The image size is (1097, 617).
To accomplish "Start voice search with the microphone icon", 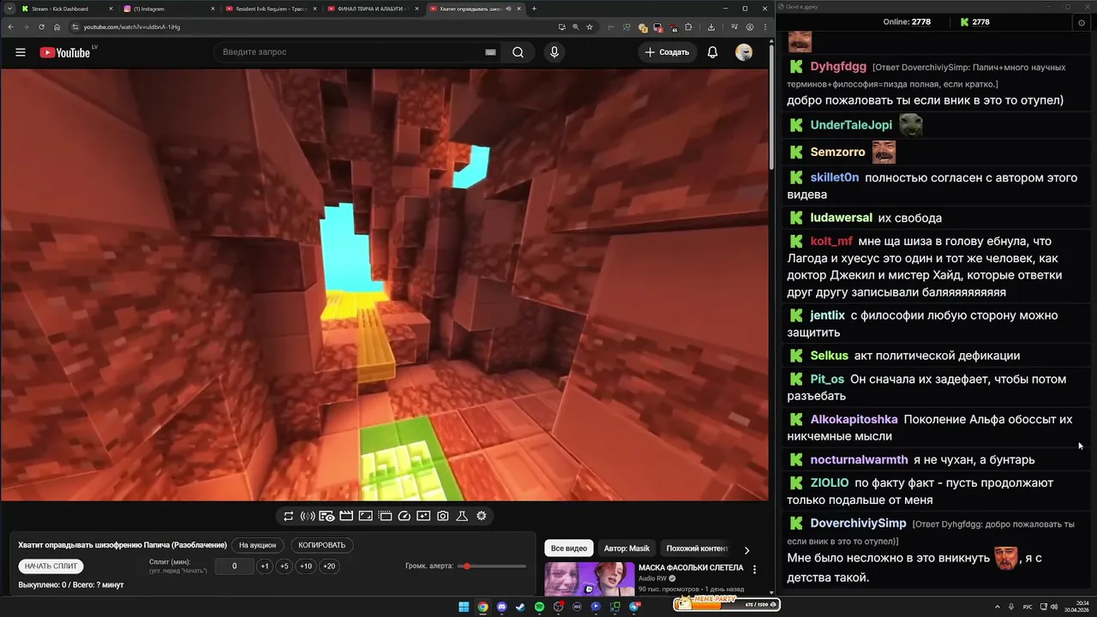I will point(554,52).
